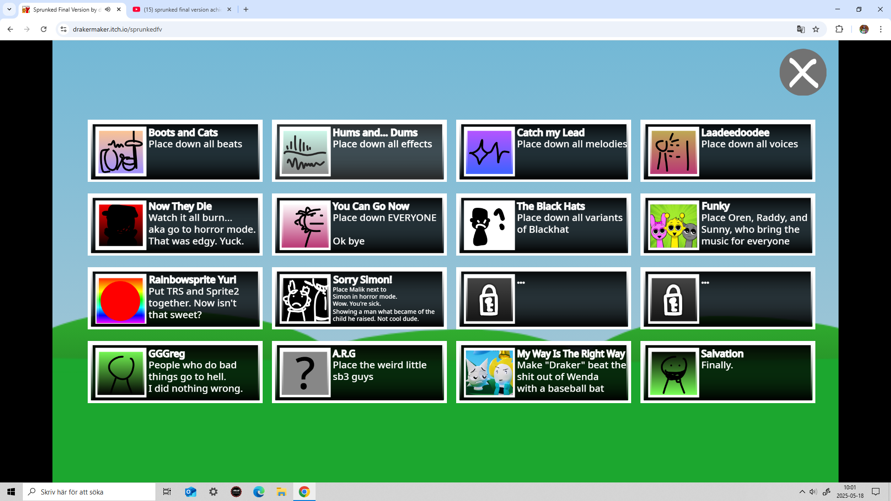Expand the tab search dropdown
Screen dimensions: 891x501
(9, 9)
